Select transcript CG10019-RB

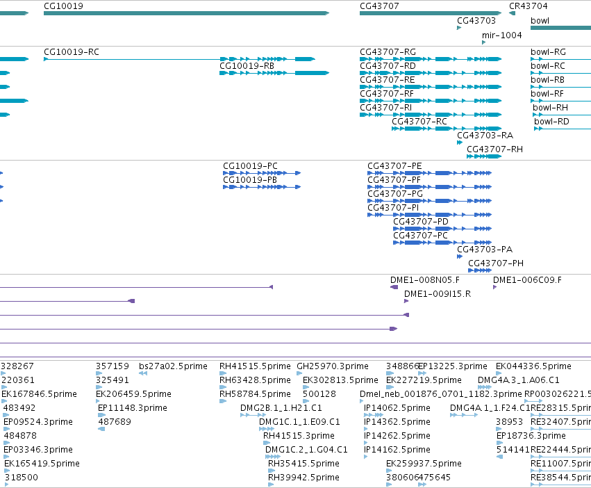click(x=274, y=73)
